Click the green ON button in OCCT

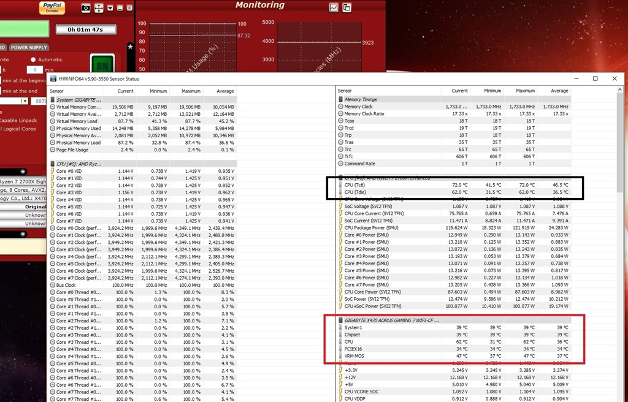102,64
